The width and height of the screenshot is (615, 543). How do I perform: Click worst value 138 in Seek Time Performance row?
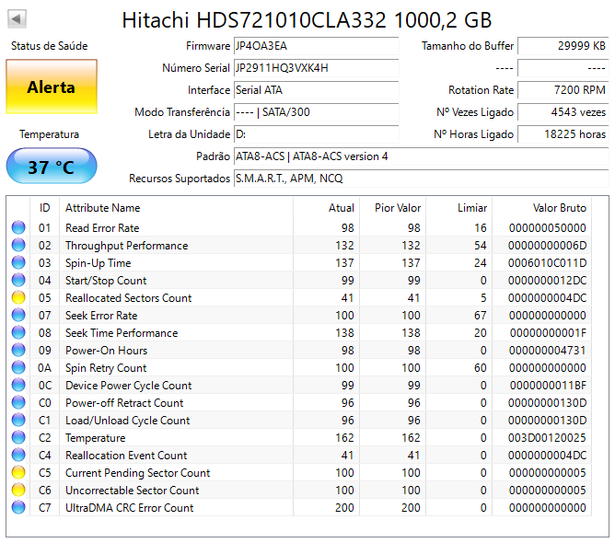(x=411, y=333)
